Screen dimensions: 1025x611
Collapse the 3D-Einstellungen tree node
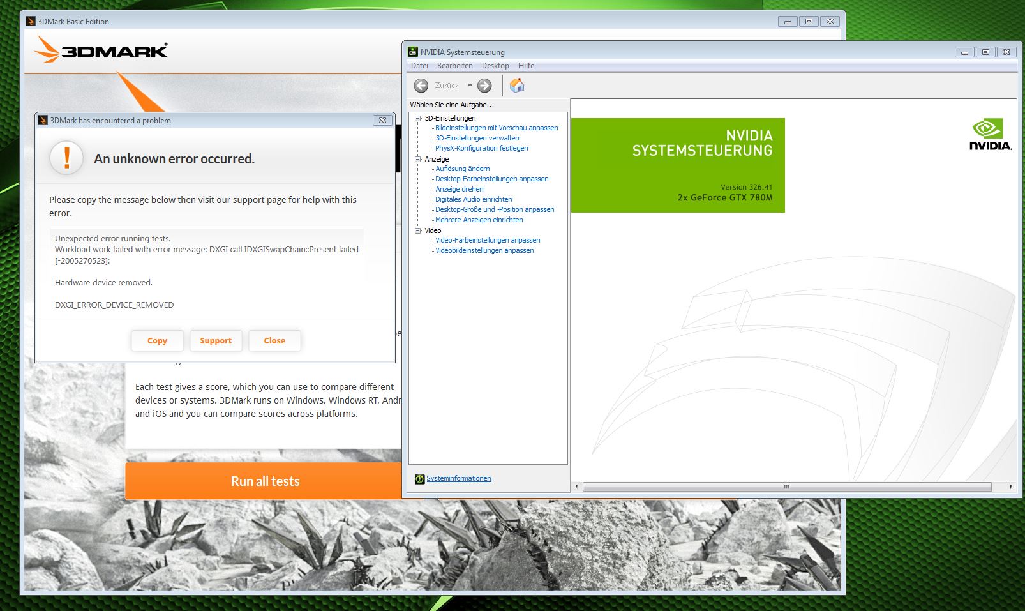(x=418, y=118)
